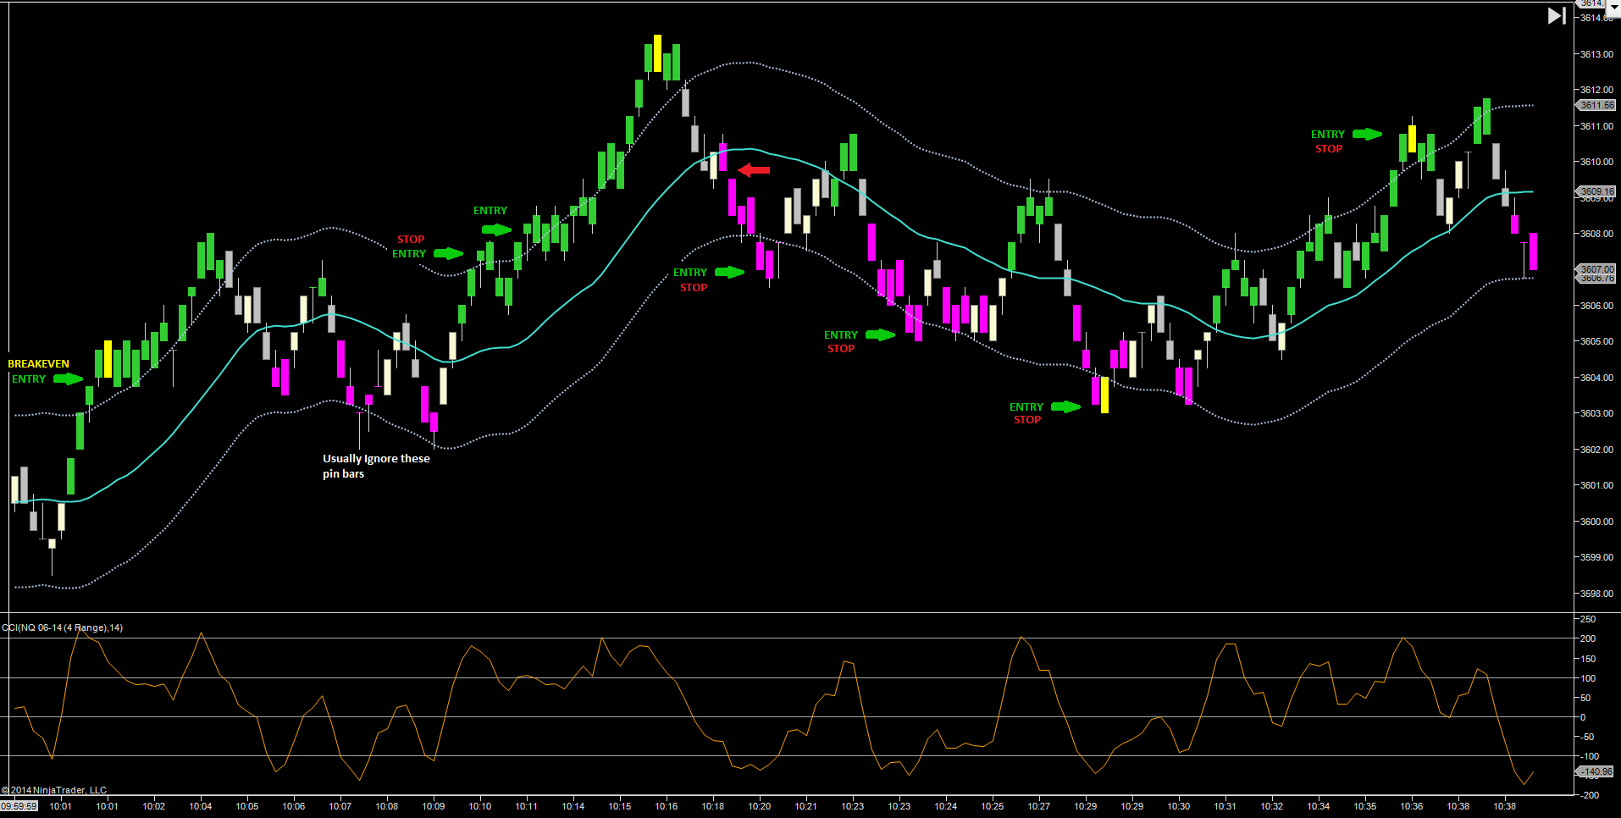
Task: Click the 3600.00 price axis label
Action: tap(1596, 522)
